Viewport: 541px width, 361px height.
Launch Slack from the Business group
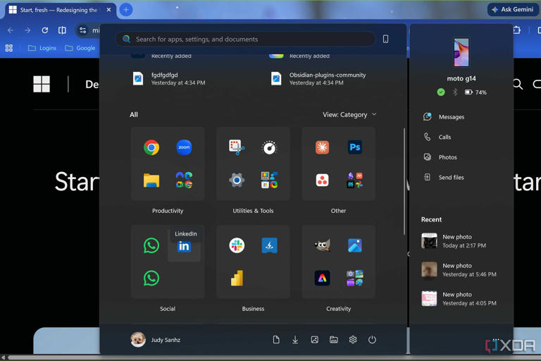(x=237, y=245)
